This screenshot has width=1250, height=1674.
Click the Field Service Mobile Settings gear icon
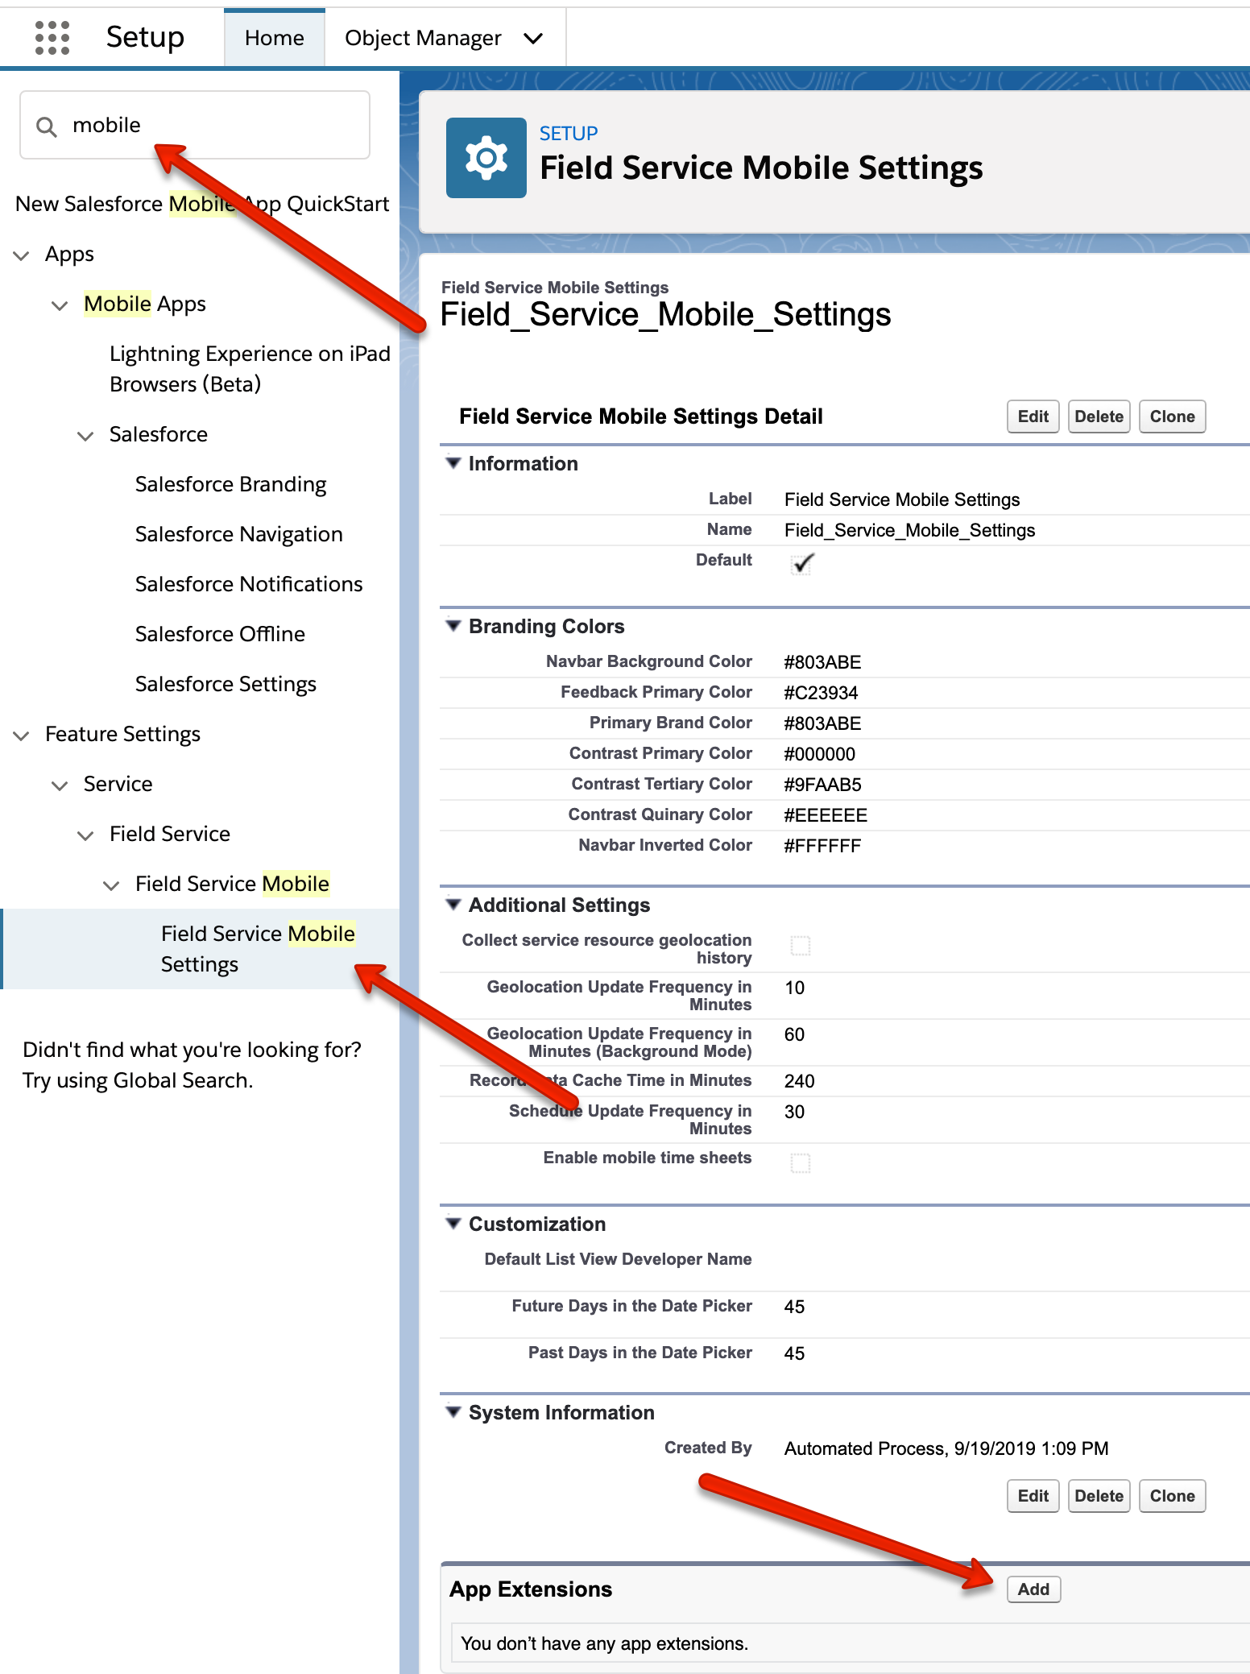coord(486,158)
